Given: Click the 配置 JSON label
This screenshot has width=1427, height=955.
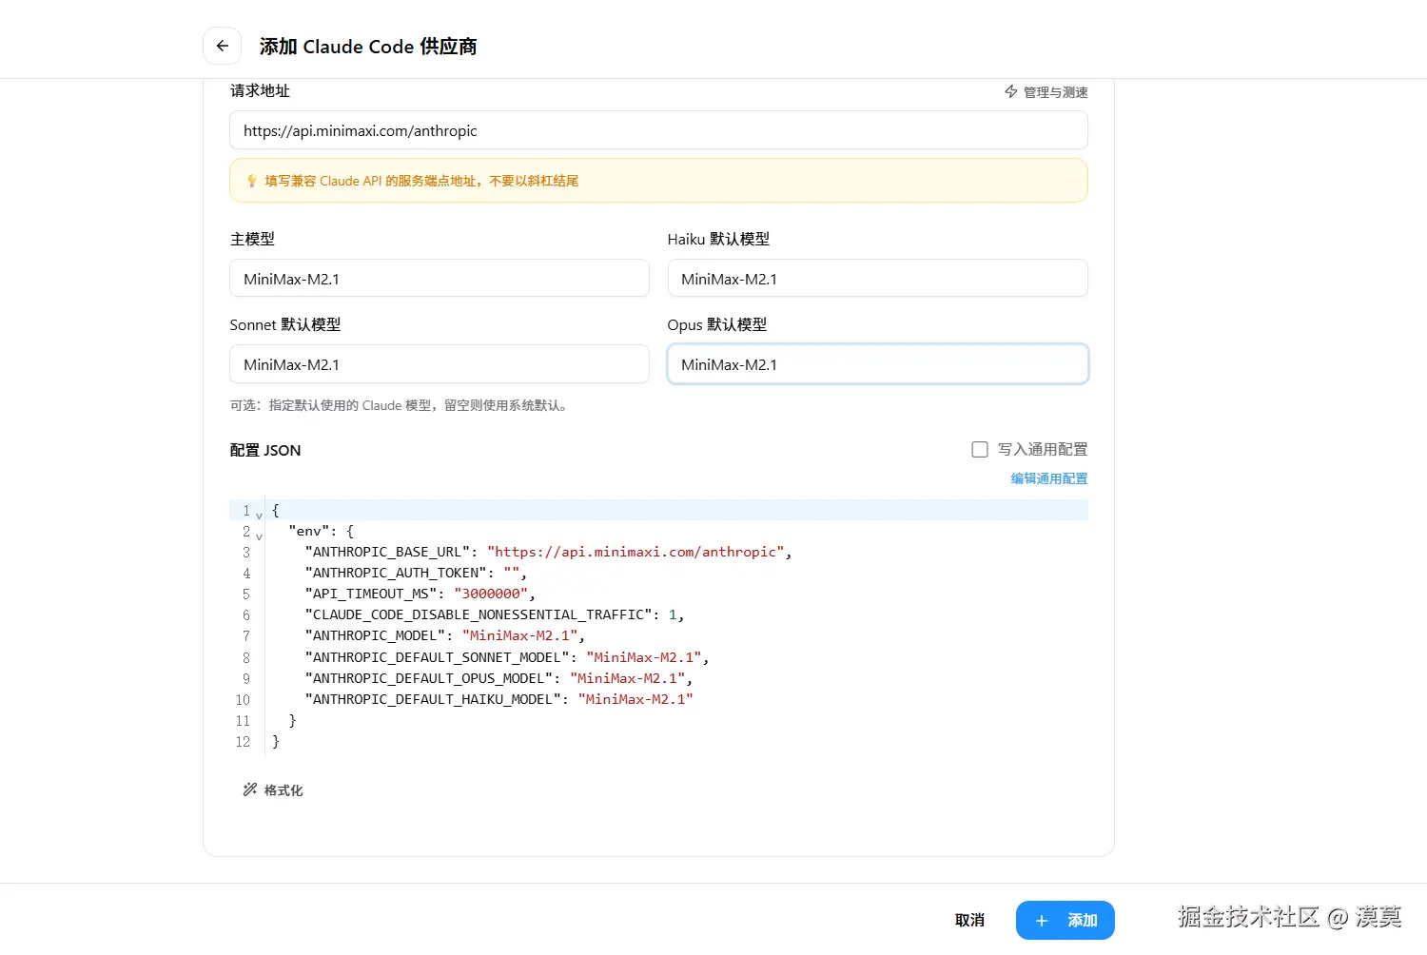Looking at the screenshot, I should click(265, 450).
